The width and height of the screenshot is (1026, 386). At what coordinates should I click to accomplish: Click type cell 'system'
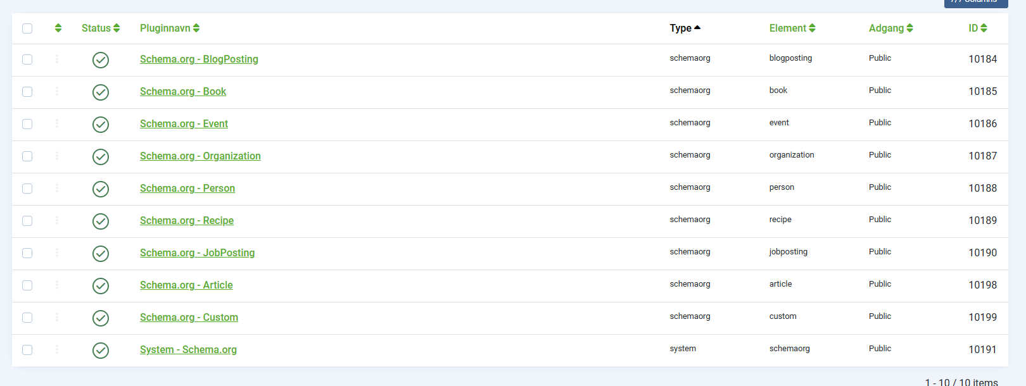point(683,349)
